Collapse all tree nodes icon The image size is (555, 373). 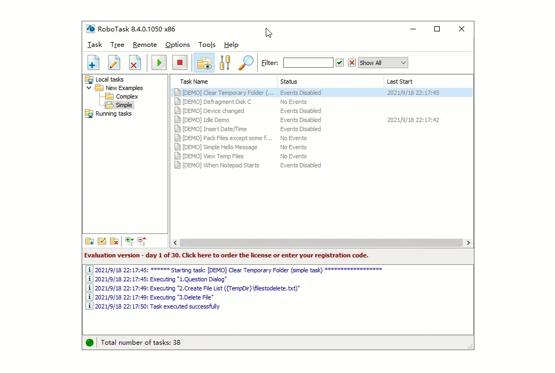point(142,241)
